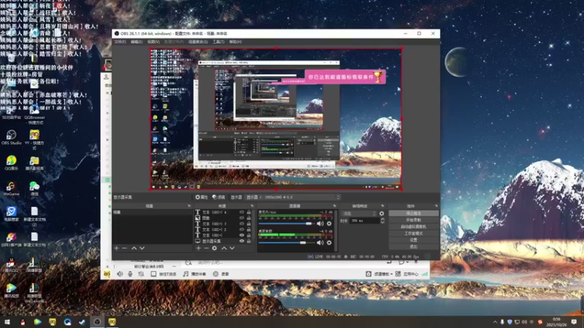This screenshot has height=328, width=584.
Task: Click 滤镜 filters button in source toolbar
Action: (218, 197)
